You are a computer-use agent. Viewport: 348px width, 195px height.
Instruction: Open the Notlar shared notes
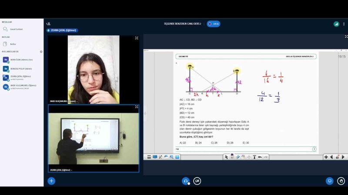pyautogui.click(x=13, y=44)
